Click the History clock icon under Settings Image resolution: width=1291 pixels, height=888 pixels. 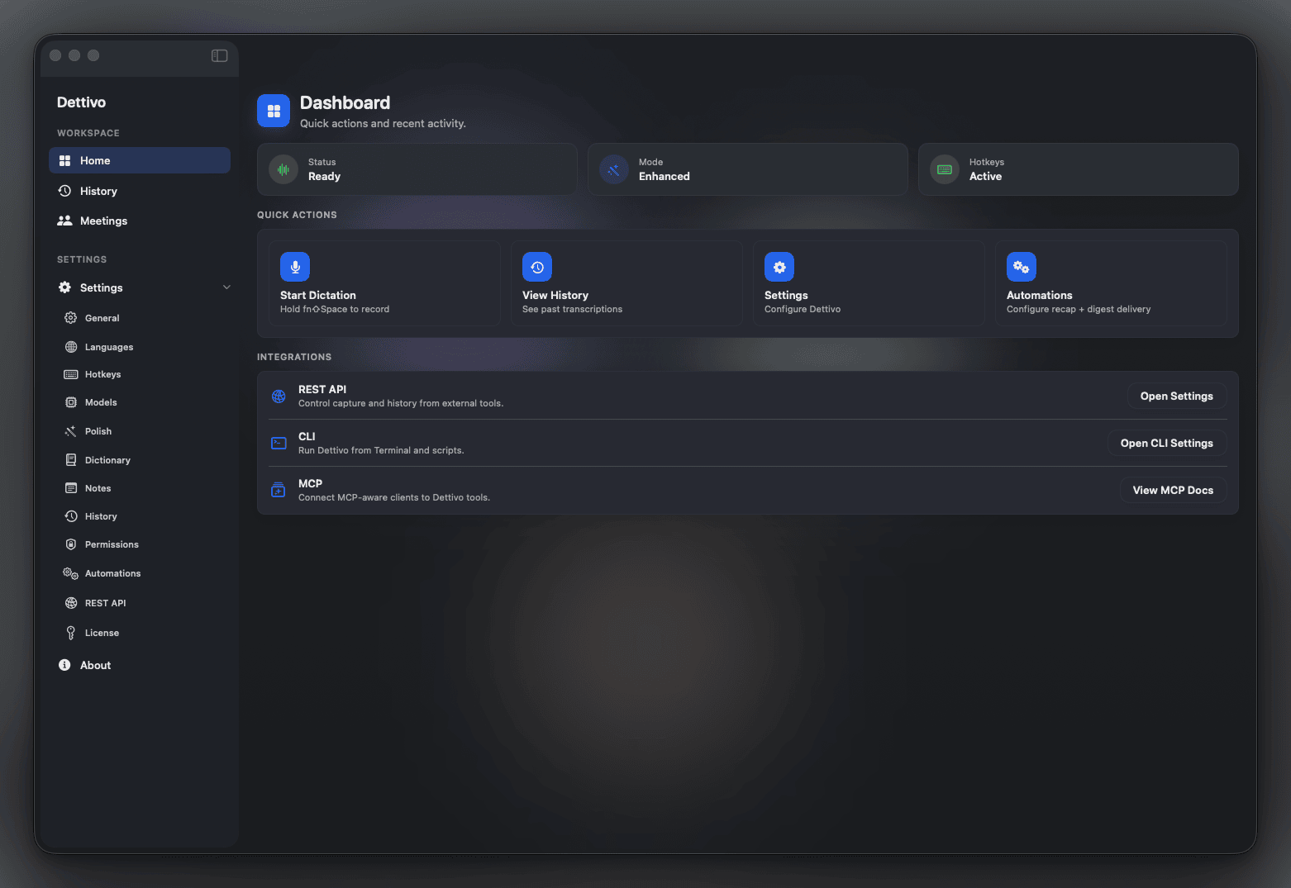[71, 516]
